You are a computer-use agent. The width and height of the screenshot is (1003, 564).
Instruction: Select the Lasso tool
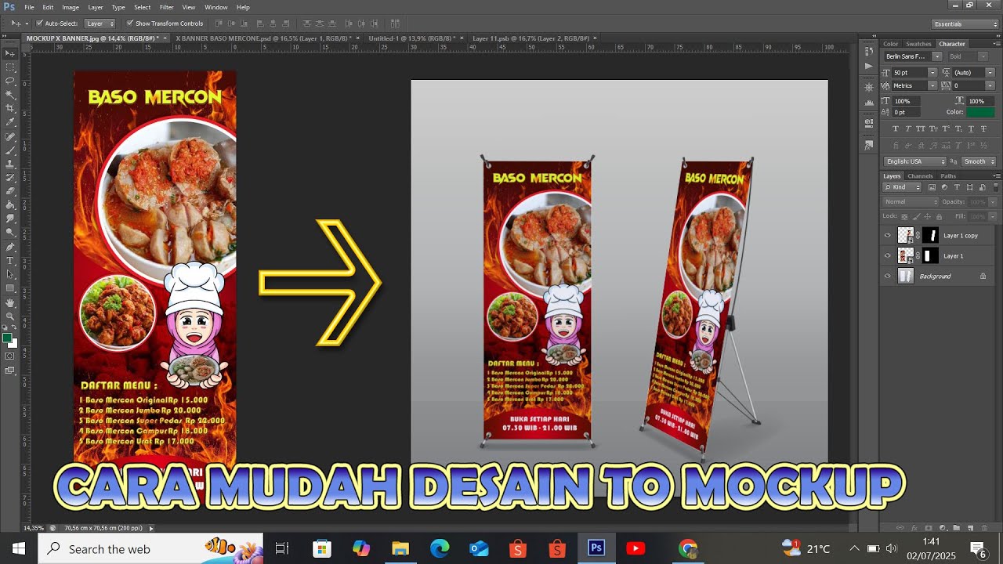coord(10,81)
